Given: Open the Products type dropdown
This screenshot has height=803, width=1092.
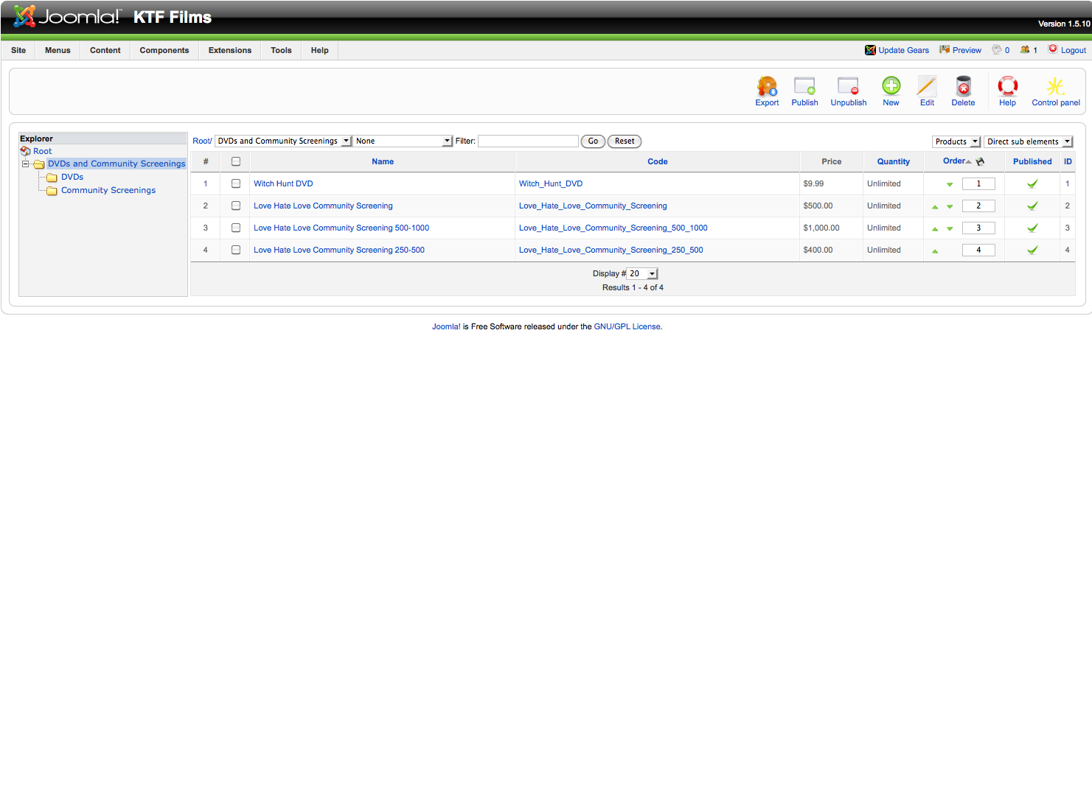Looking at the screenshot, I should [x=956, y=141].
